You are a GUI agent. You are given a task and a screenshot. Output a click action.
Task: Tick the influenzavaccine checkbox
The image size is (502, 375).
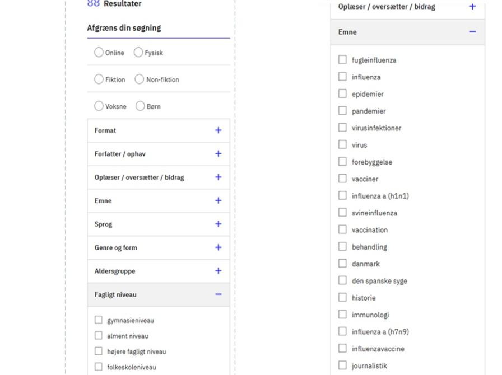343,349
